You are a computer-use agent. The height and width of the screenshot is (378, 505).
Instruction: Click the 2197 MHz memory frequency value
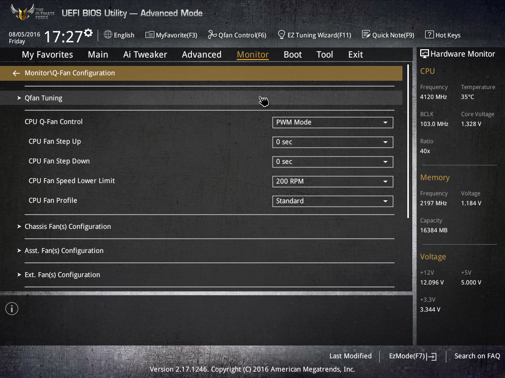tap(433, 203)
